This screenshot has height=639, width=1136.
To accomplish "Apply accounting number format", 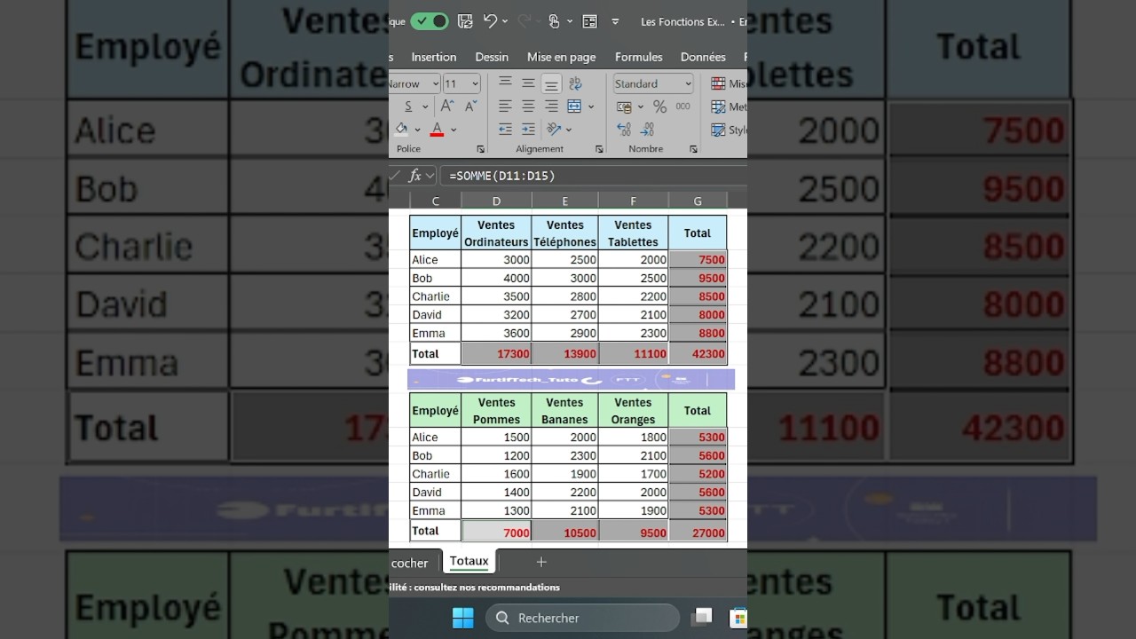I will coord(624,106).
